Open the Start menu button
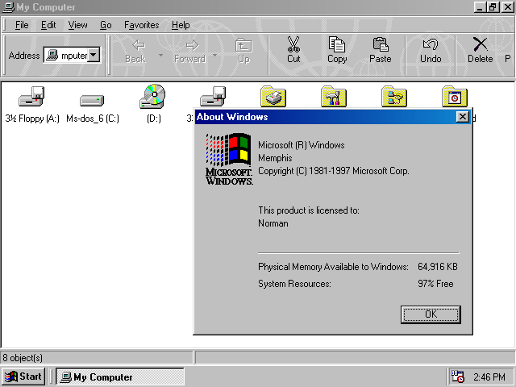The image size is (516, 387). [x=23, y=377]
